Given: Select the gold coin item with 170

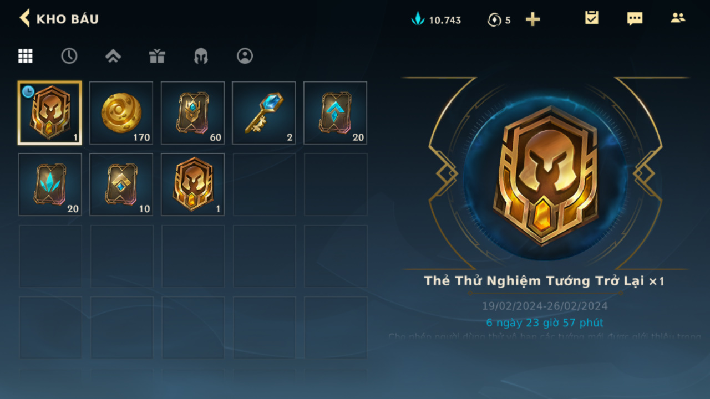Looking at the screenshot, I should [121, 113].
